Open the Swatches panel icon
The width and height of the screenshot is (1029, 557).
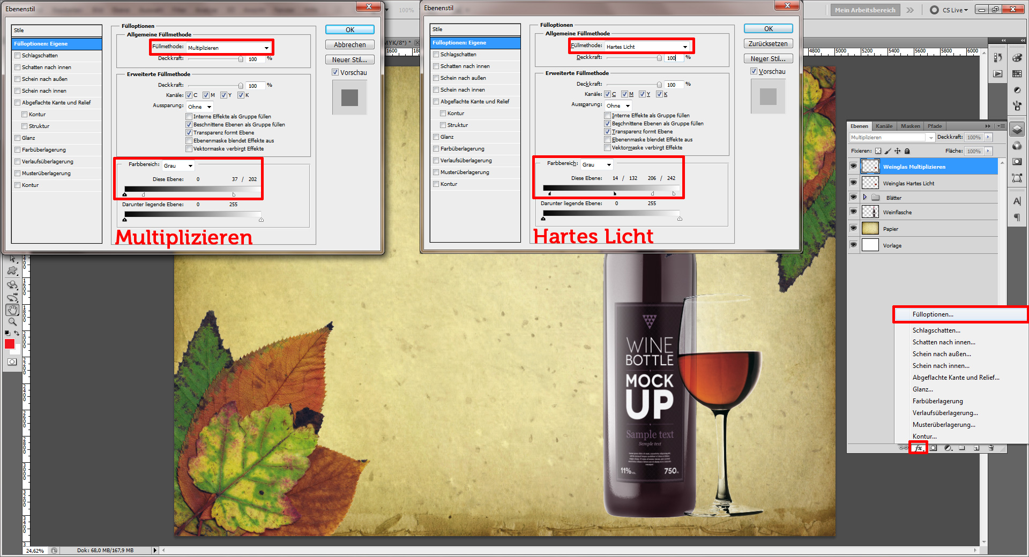[1017, 73]
